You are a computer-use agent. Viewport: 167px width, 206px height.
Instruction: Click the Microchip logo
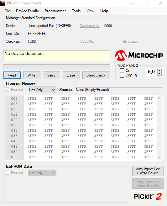click(139, 55)
